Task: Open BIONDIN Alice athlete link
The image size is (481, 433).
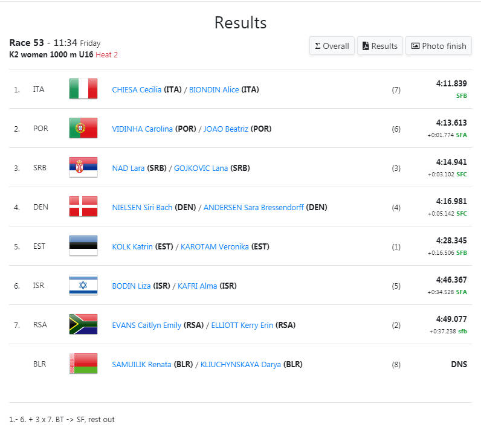Action: (x=214, y=90)
